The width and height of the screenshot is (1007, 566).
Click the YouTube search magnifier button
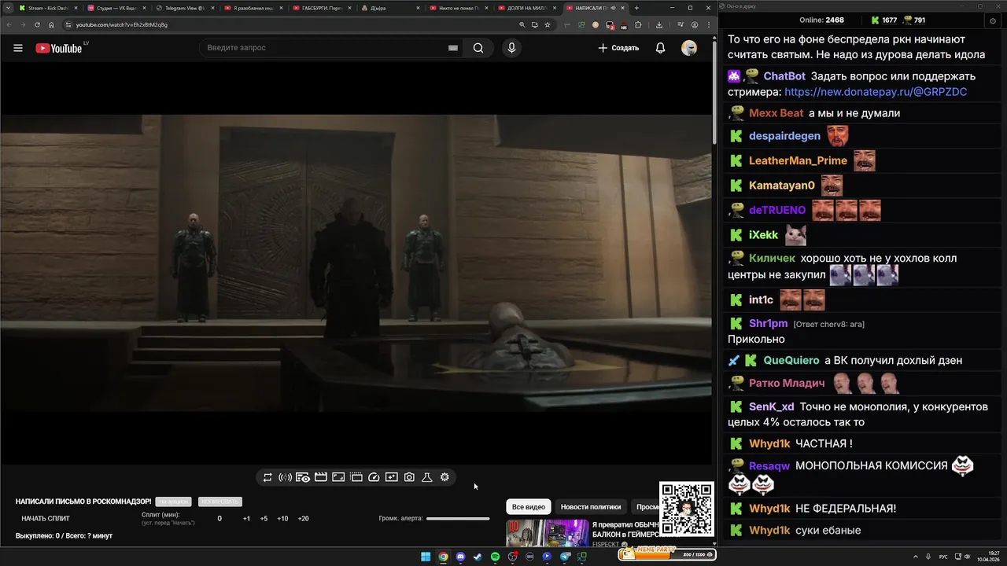click(x=478, y=48)
